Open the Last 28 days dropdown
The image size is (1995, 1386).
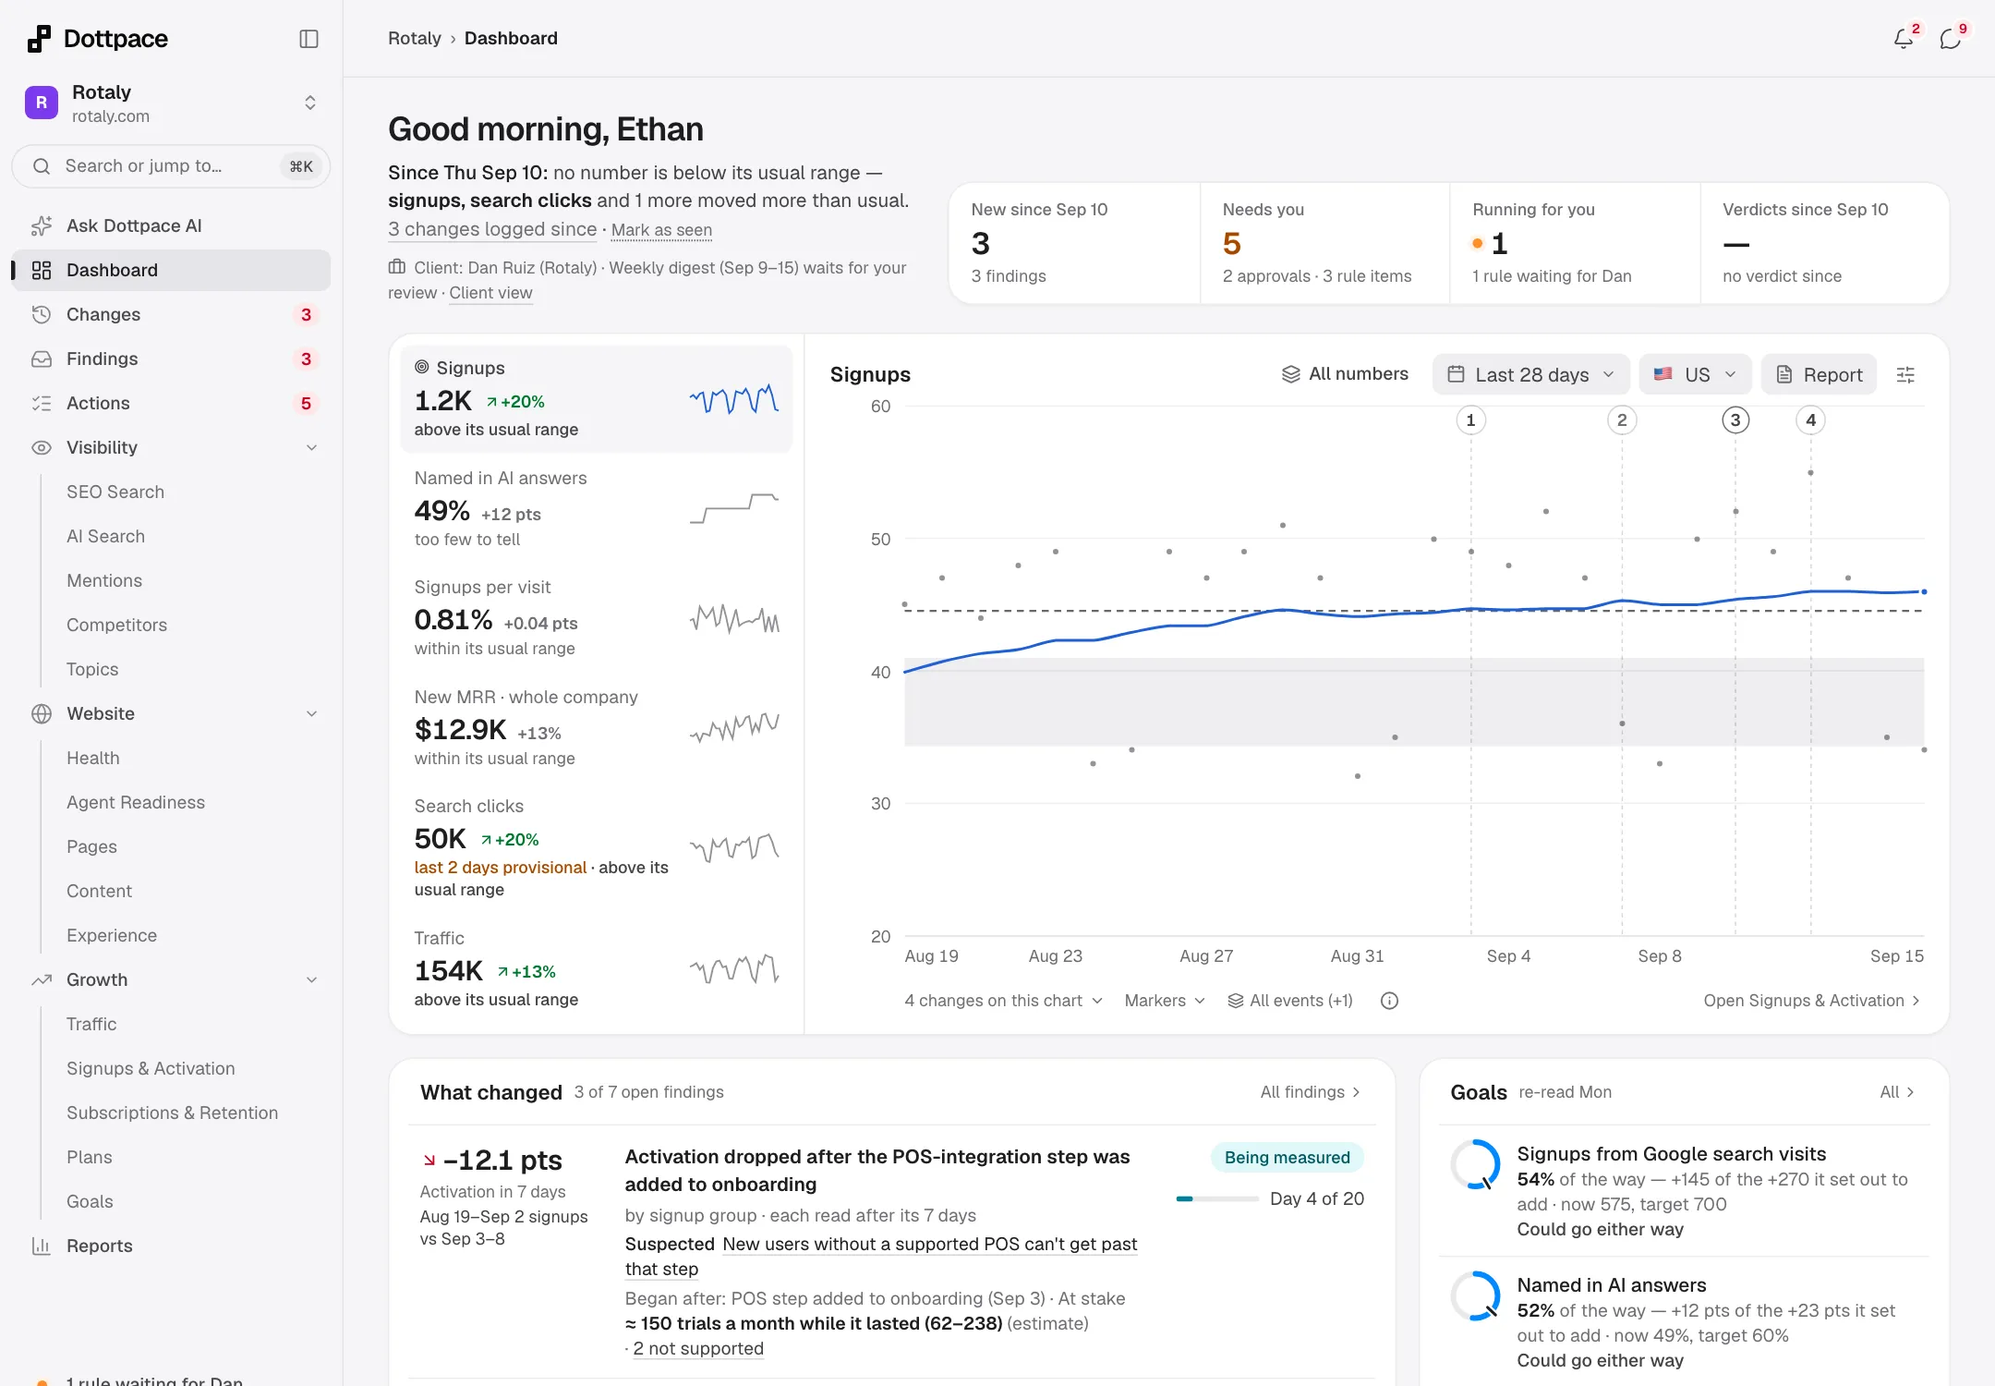click(1531, 374)
